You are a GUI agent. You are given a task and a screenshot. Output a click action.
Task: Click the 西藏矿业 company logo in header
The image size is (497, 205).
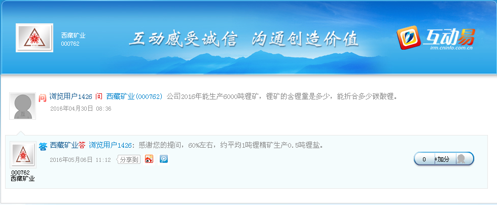[x=34, y=38]
